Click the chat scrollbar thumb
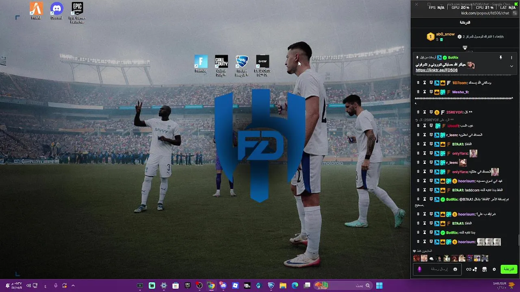This screenshot has width=520, height=292. pyautogui.click(x=518, y=240)
